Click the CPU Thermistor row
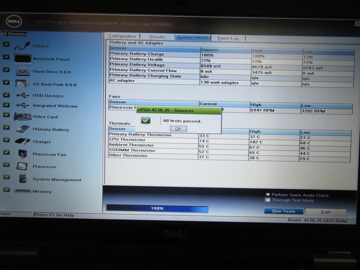Screen dimensions: 360x270 coord(230,141)
